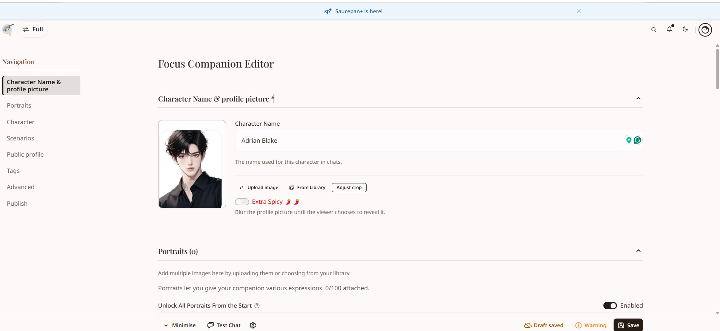Click the Character Name input field
The height and width of the screenshot is (331, 720).
[x=439, y=141]
